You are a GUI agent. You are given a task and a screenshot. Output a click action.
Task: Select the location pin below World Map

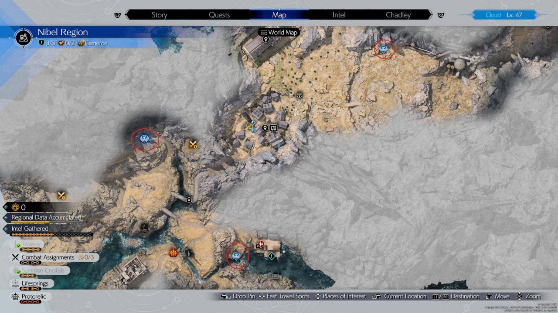pyautogui.click(x=266, y=40)
